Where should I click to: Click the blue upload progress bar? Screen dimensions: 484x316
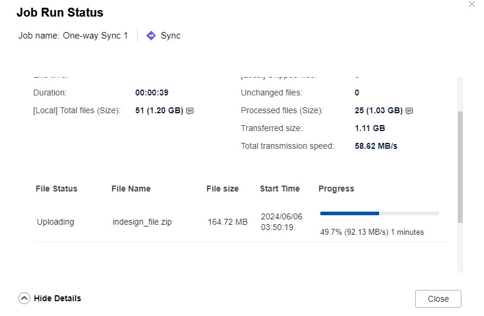coord(350,213)
